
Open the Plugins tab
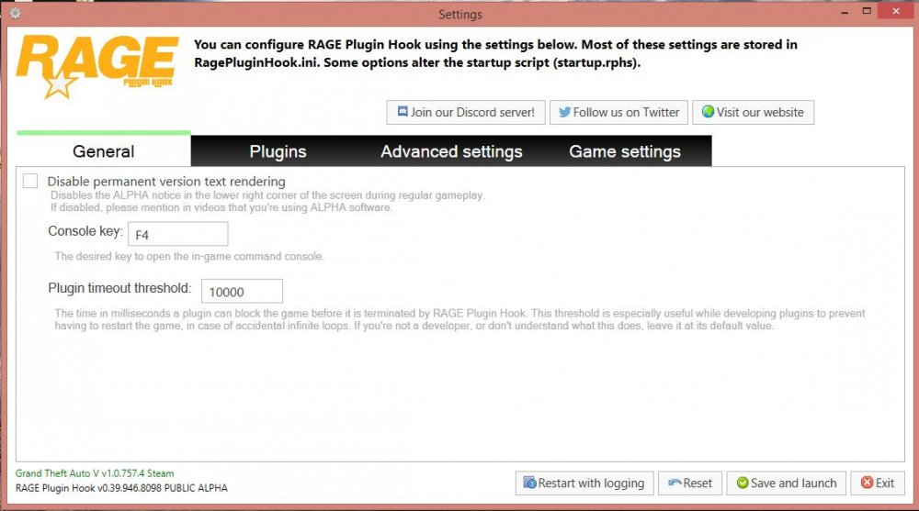point(278,151)
